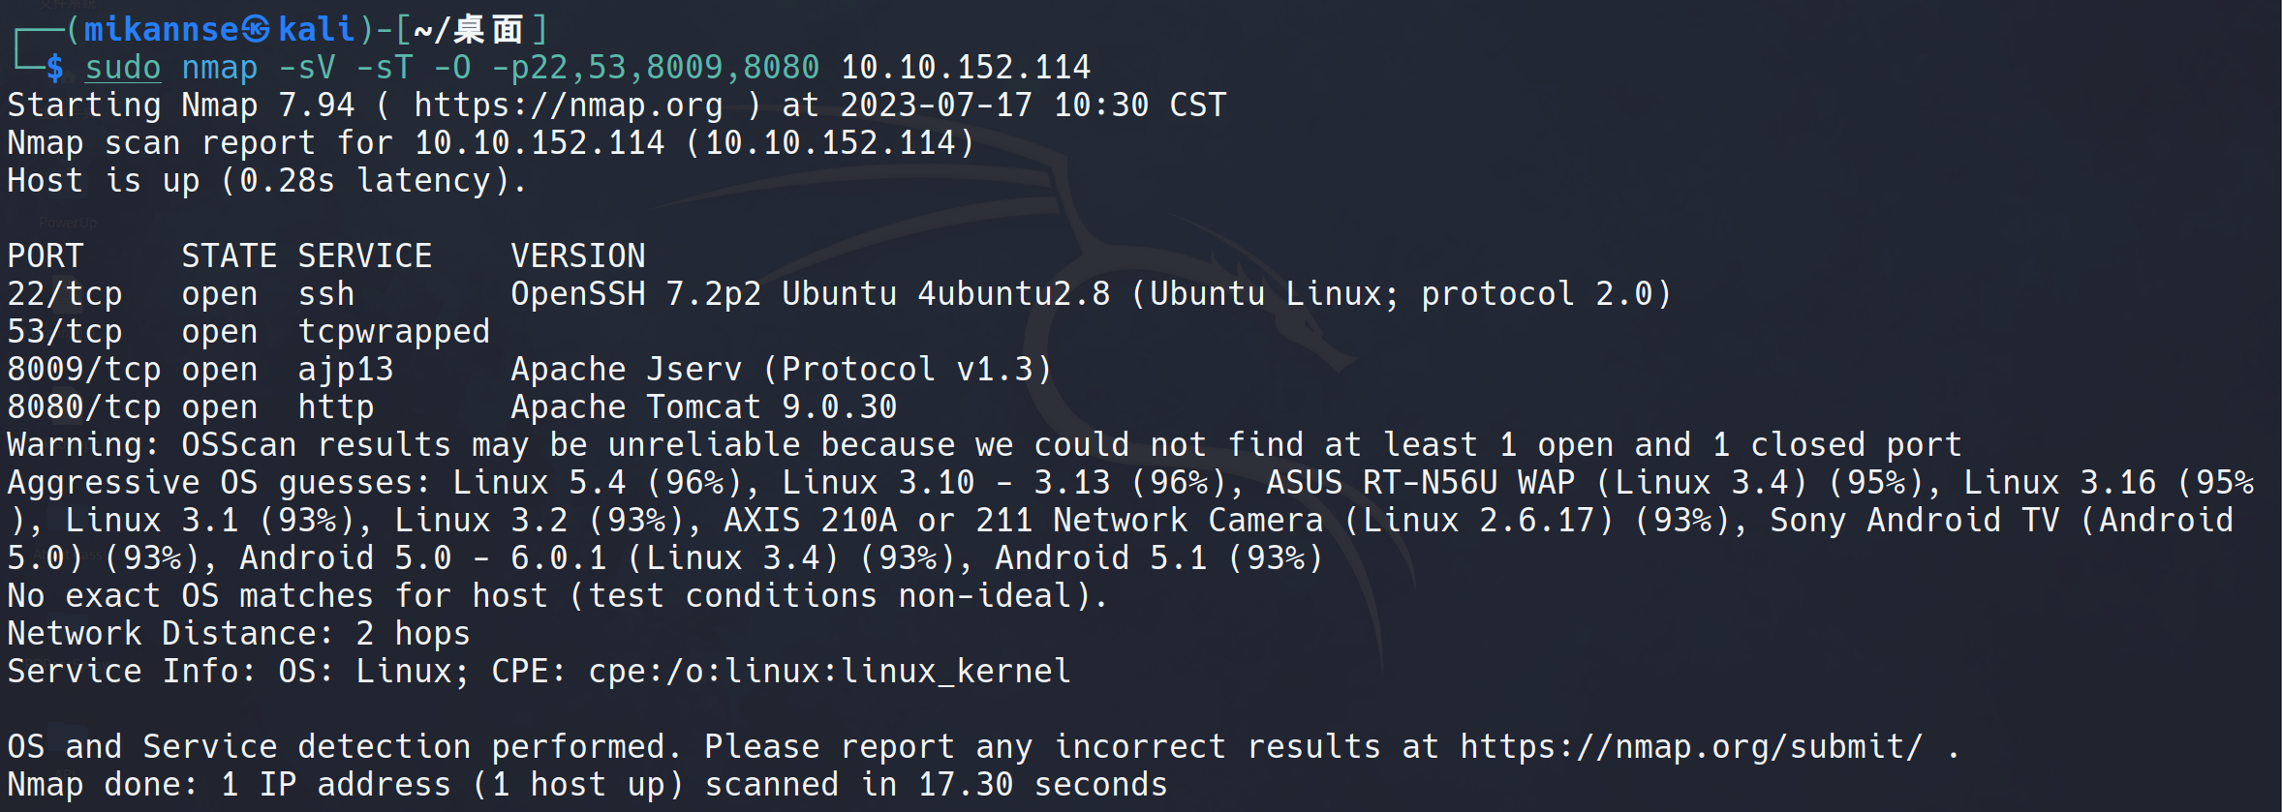Click the Nmap done summary line

[x=587, y=785]
